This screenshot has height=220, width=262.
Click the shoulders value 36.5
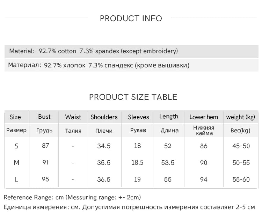point(104,179)
